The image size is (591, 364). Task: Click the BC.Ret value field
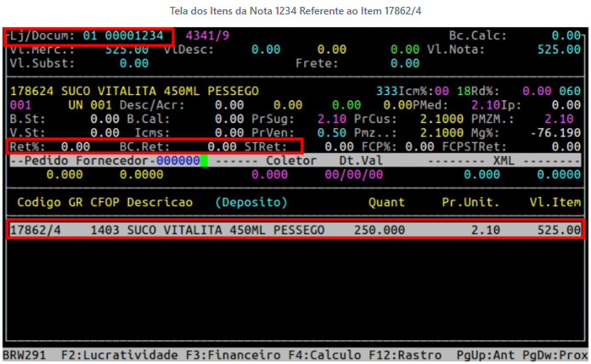pyautogui.click(x=222, y=146)
